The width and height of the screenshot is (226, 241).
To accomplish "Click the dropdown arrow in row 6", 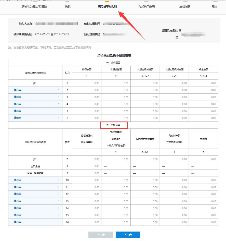I will (59, 118).
